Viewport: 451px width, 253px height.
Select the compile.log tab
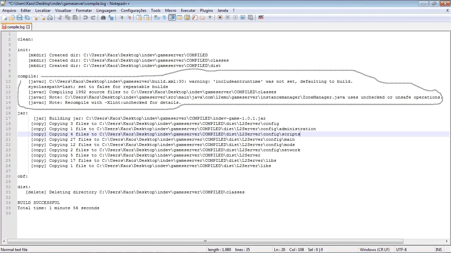tap(16, 27)
